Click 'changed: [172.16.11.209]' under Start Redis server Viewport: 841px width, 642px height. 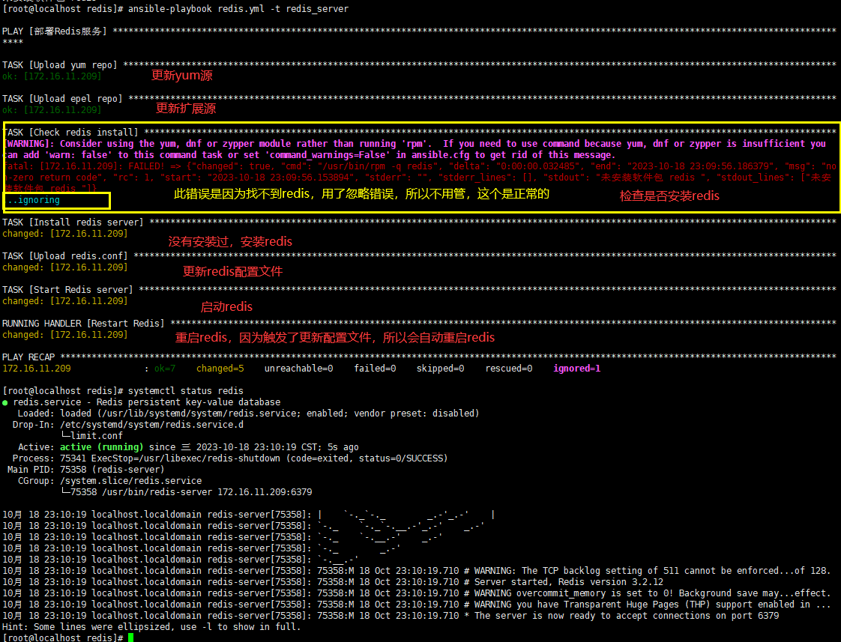[x=65, y=300]
